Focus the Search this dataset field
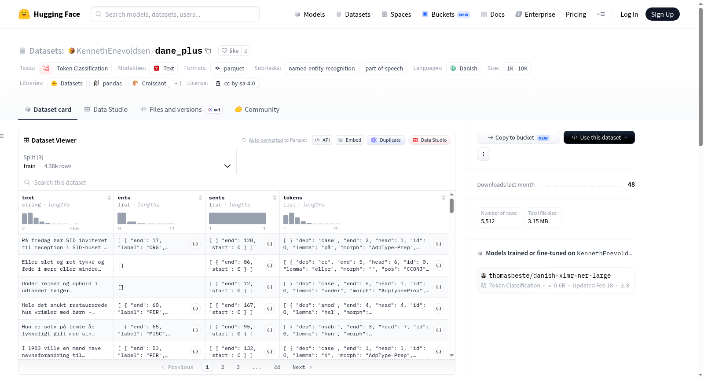The height and width of the screenshot is (379, 704). (x=237, y=182)
